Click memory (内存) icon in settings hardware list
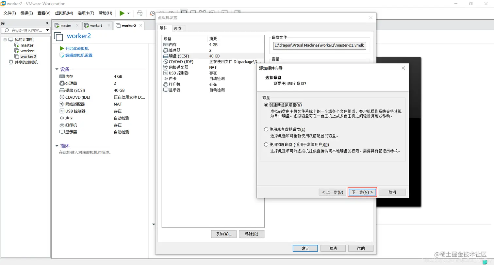494x265 pixels. click(166, 45)
